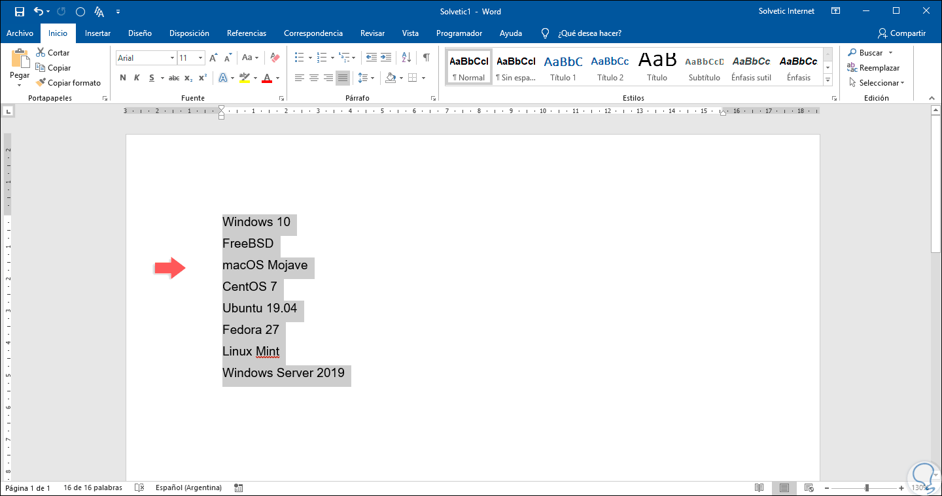Toggle underline (S) formatting
The height and width of the screenshot is (496, 942).
coord(152,78)
